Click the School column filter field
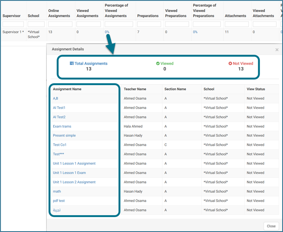Image resolution: width=283 pixels, height=232 pixels. coord(36,24)
